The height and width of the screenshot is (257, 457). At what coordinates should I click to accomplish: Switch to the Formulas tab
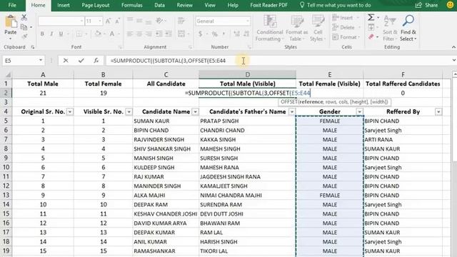(x=131, y=5)
